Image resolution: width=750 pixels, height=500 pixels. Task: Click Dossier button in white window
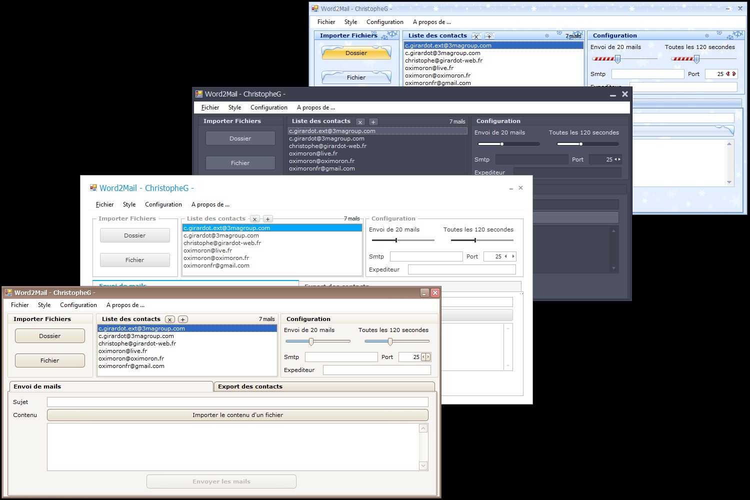click(135, 235)
